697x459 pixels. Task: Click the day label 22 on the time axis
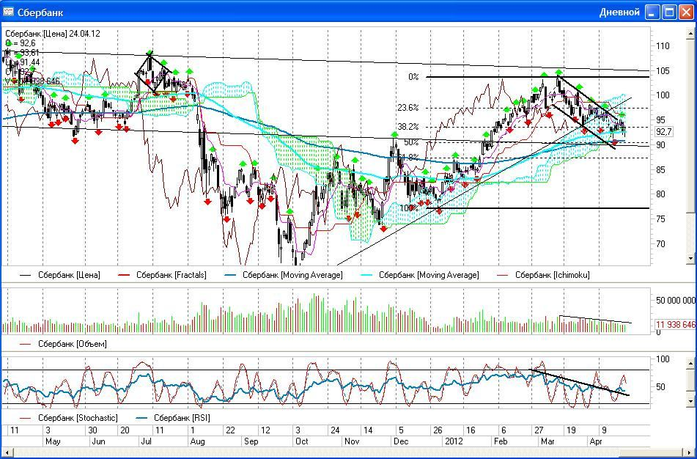(230, 430)
